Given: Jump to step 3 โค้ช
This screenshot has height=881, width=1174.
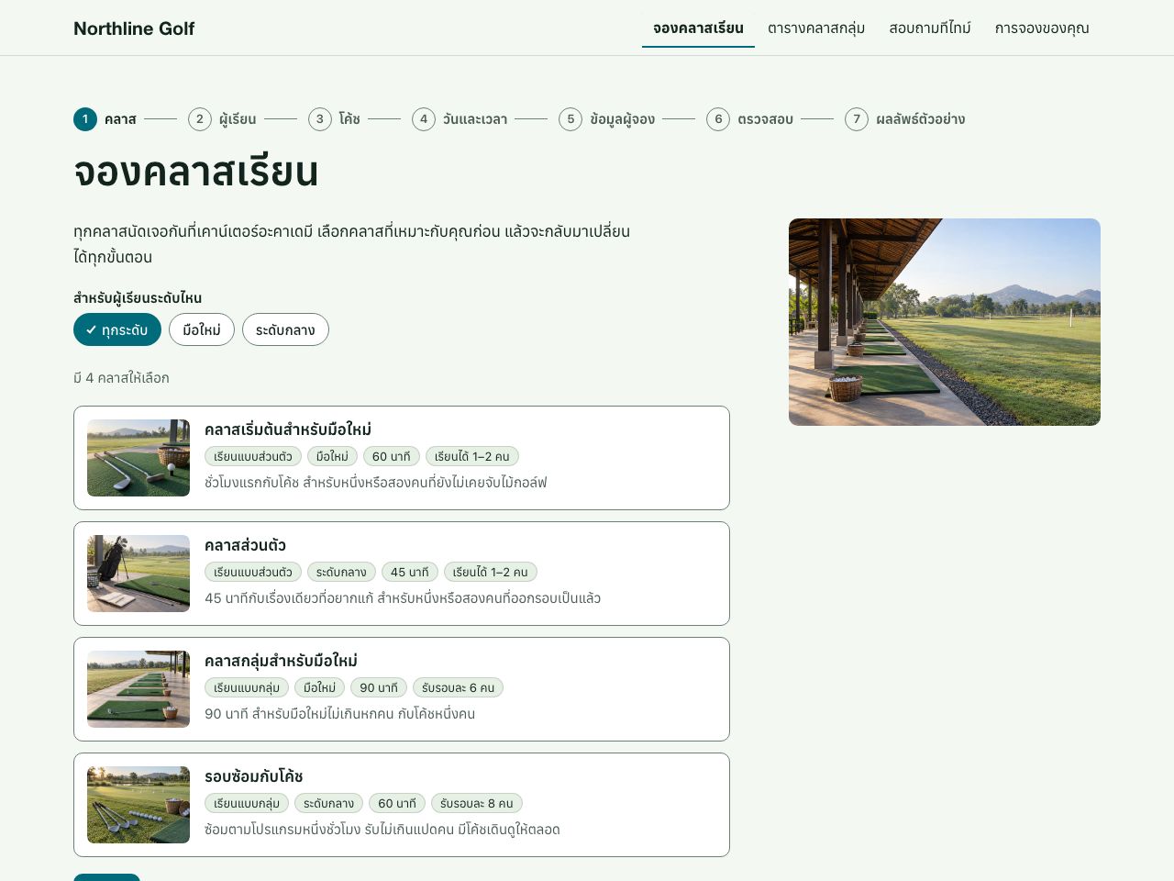Looking at the screenshot, I should (x=335, y=119).
